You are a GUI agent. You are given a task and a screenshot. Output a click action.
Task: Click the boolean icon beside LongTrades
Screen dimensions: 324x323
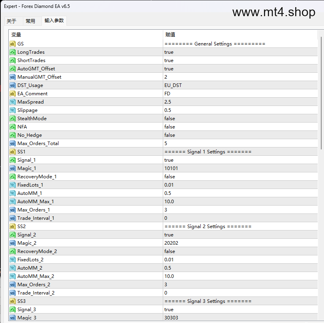coord(13,52)
